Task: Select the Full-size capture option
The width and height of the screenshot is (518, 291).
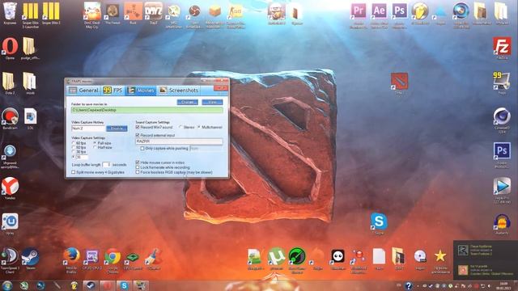Action: (x=95, y=143)
